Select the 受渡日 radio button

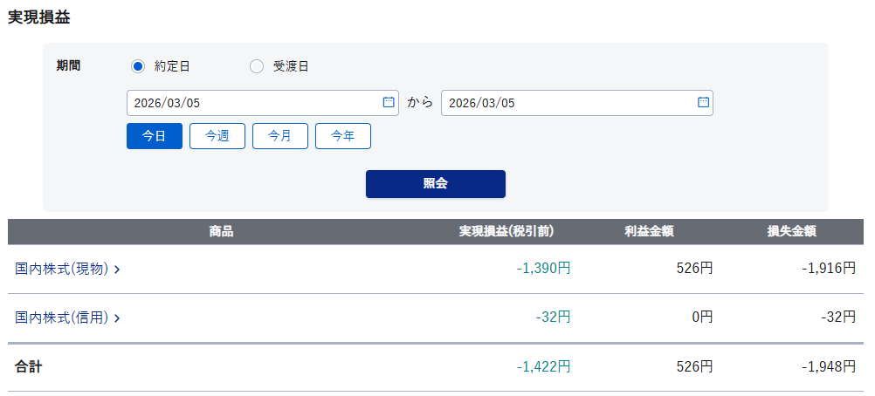pos(257,66)
